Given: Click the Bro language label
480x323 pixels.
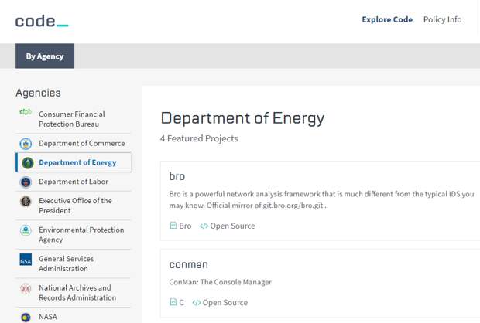Looking at the screenshot, I should (185, 226).
